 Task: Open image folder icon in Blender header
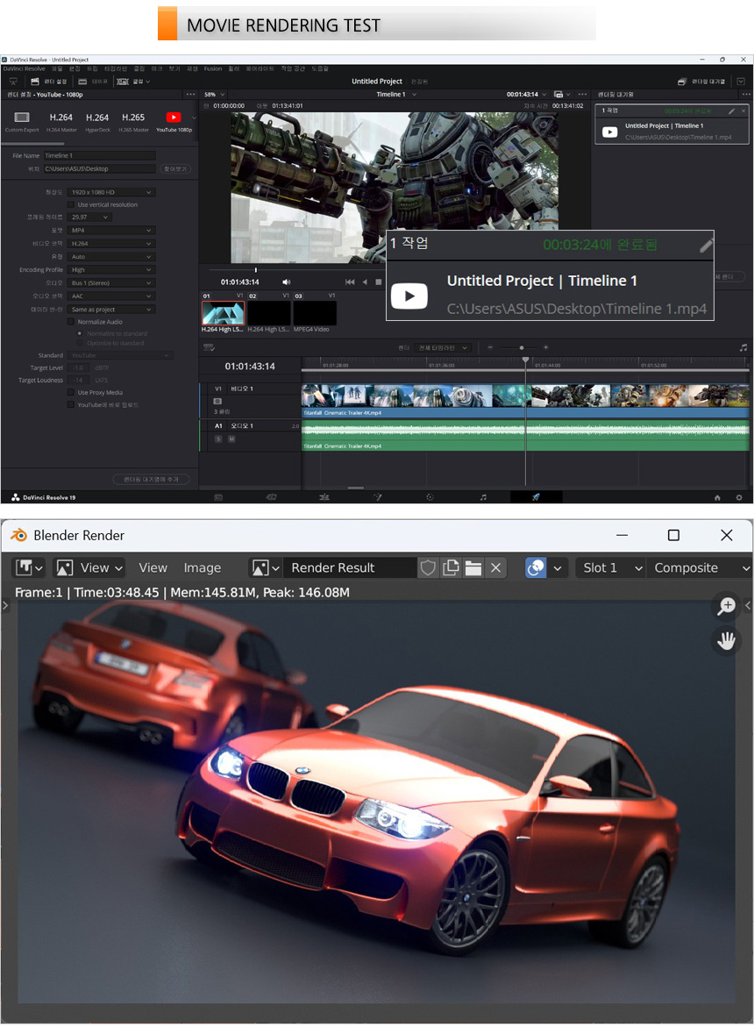point(473,567)
